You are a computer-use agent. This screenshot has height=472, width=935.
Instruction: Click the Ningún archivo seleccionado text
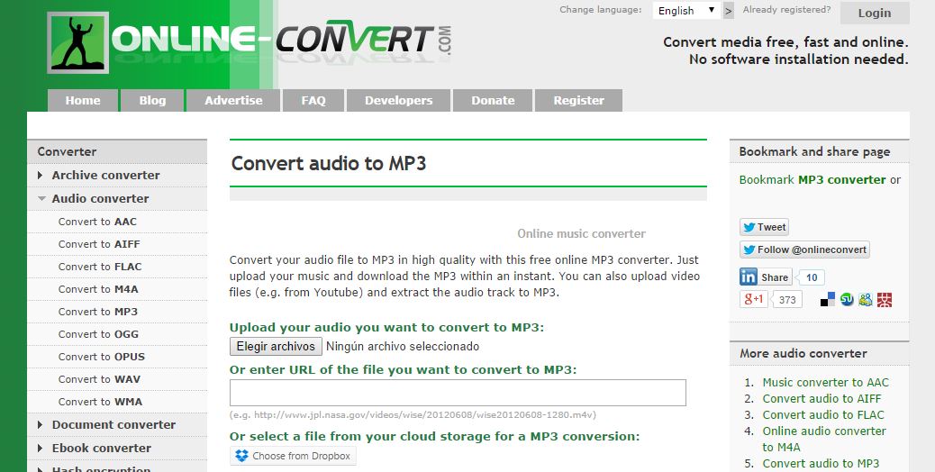click(x=403, y=346)
